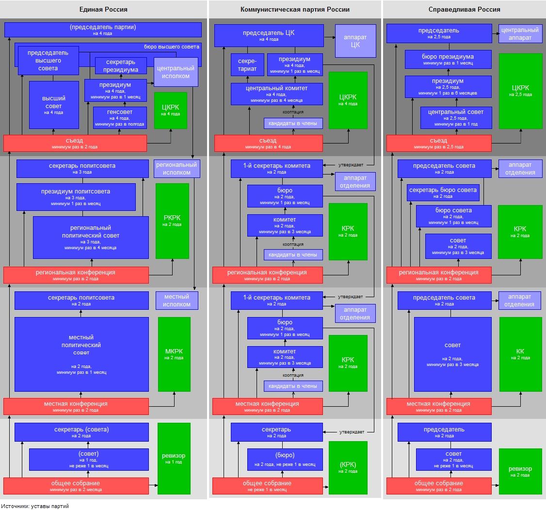Select председатель высшего совета box

(x=48, y=60)
